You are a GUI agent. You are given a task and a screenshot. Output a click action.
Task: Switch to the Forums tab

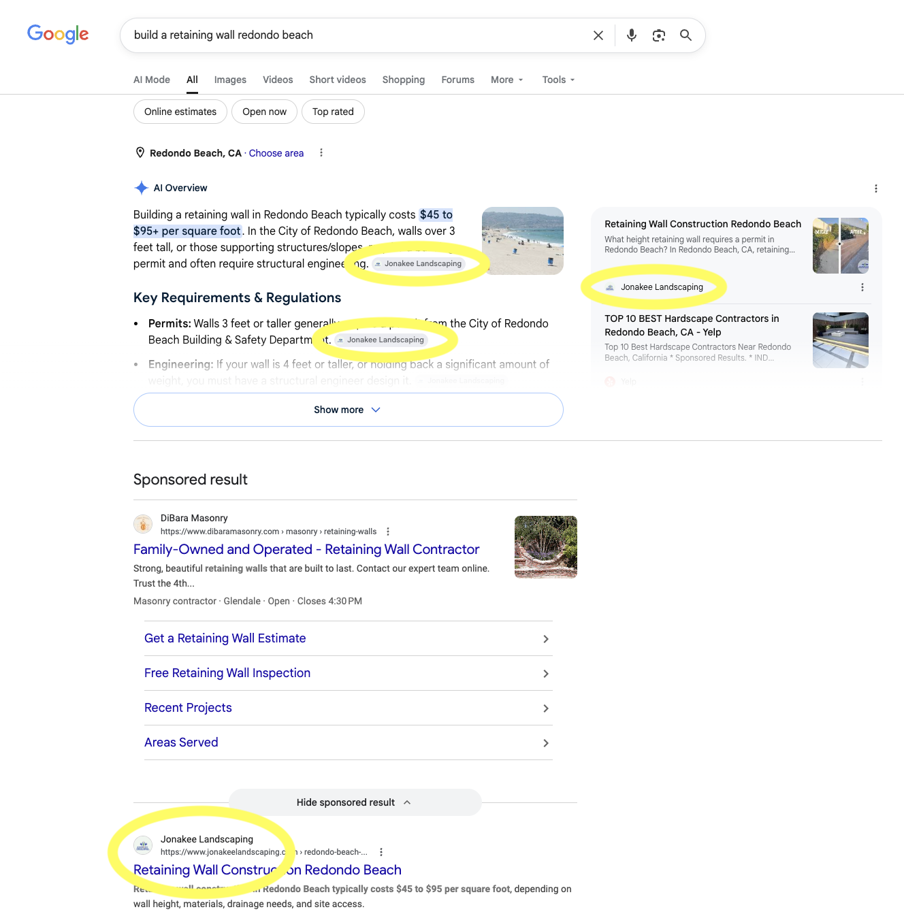[458, 80]
